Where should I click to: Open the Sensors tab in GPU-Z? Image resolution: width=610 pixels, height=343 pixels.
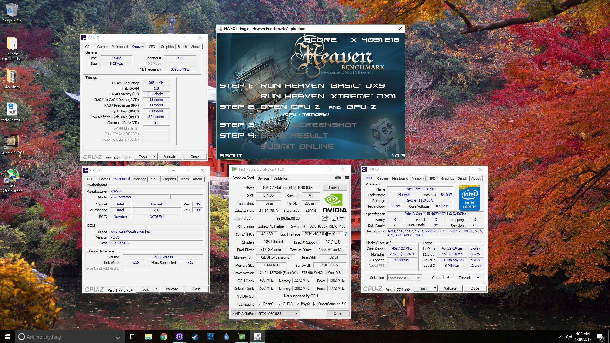[x=263, y=178]
